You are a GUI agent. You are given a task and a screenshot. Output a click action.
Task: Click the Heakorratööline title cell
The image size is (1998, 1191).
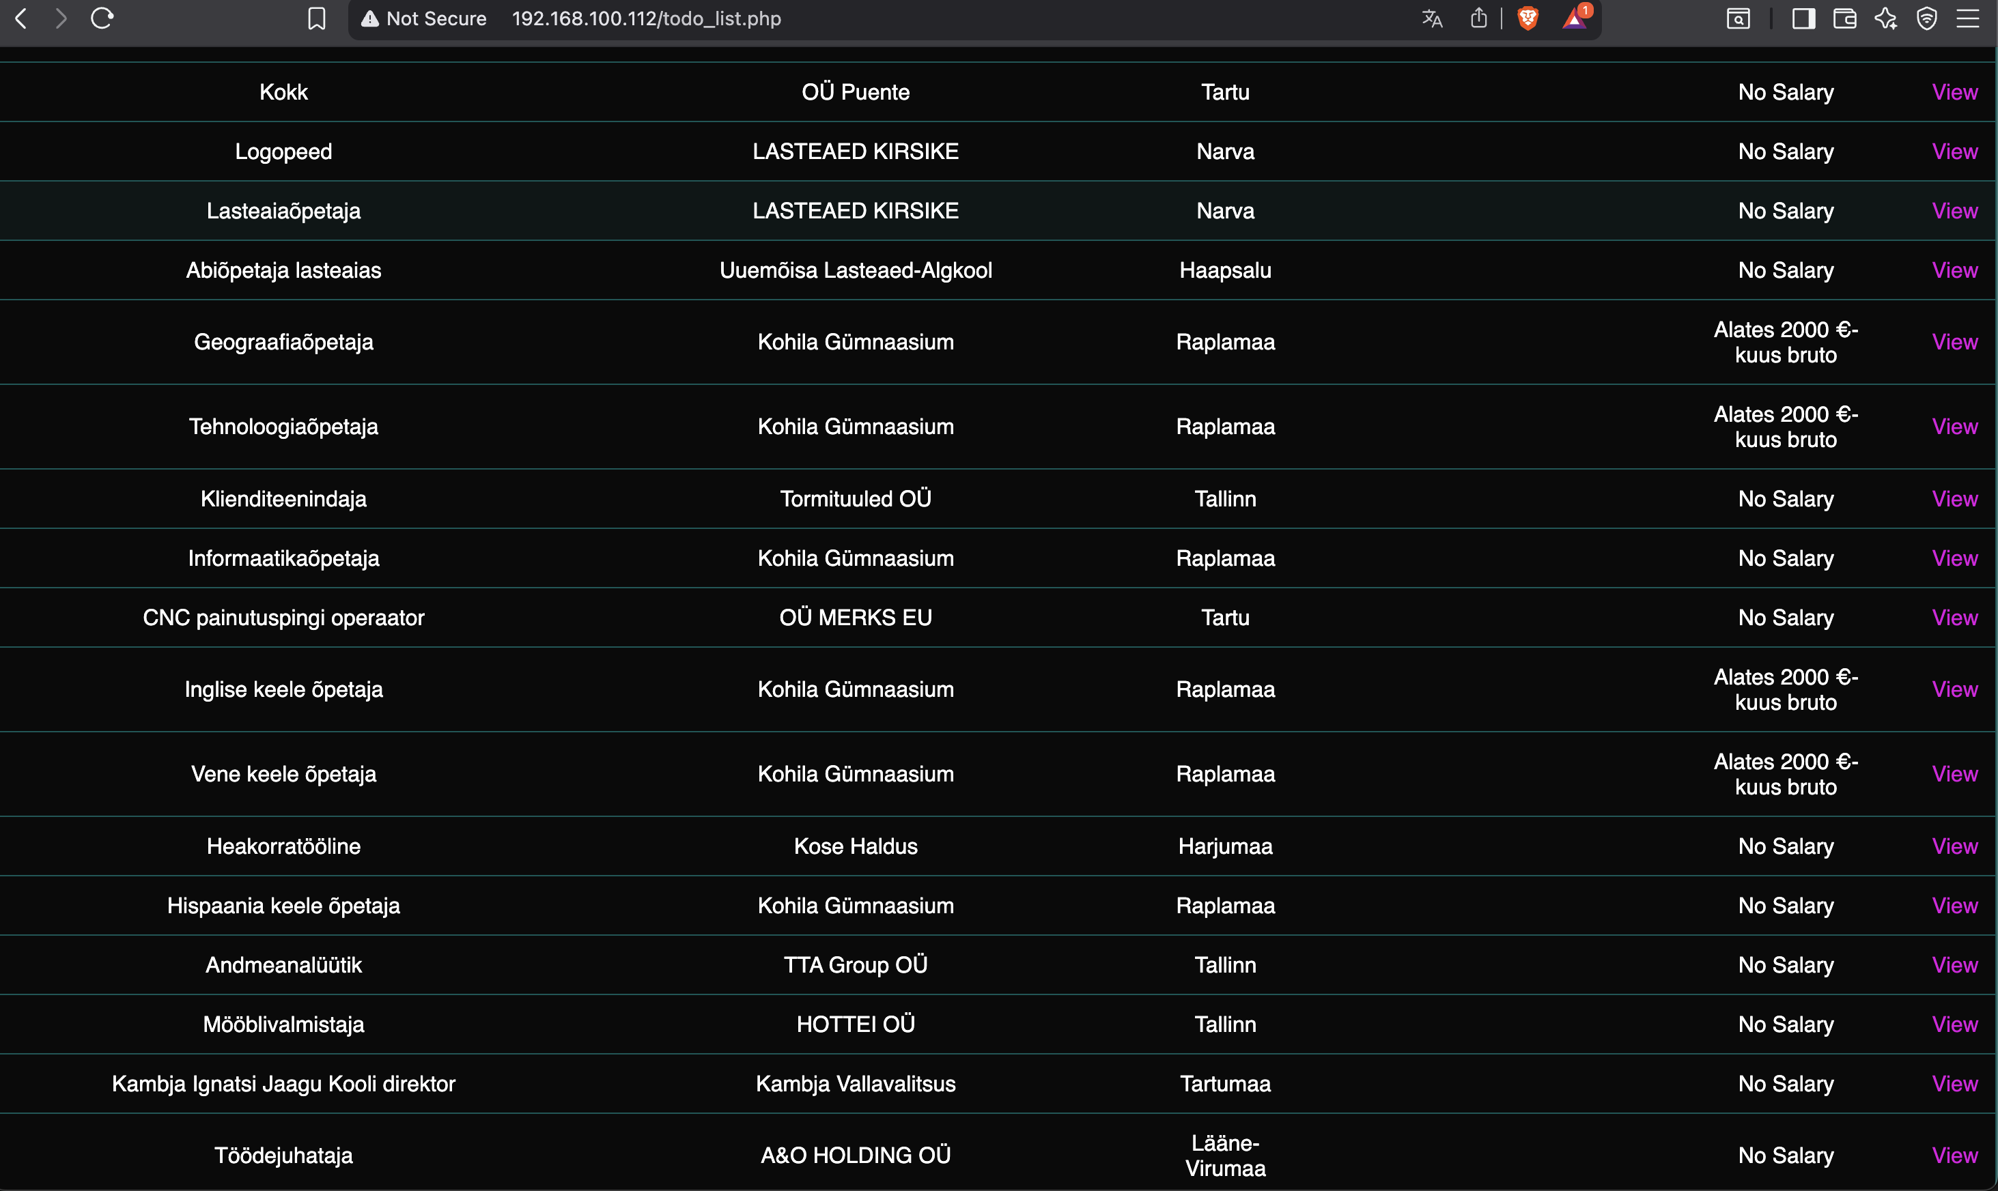283,847
